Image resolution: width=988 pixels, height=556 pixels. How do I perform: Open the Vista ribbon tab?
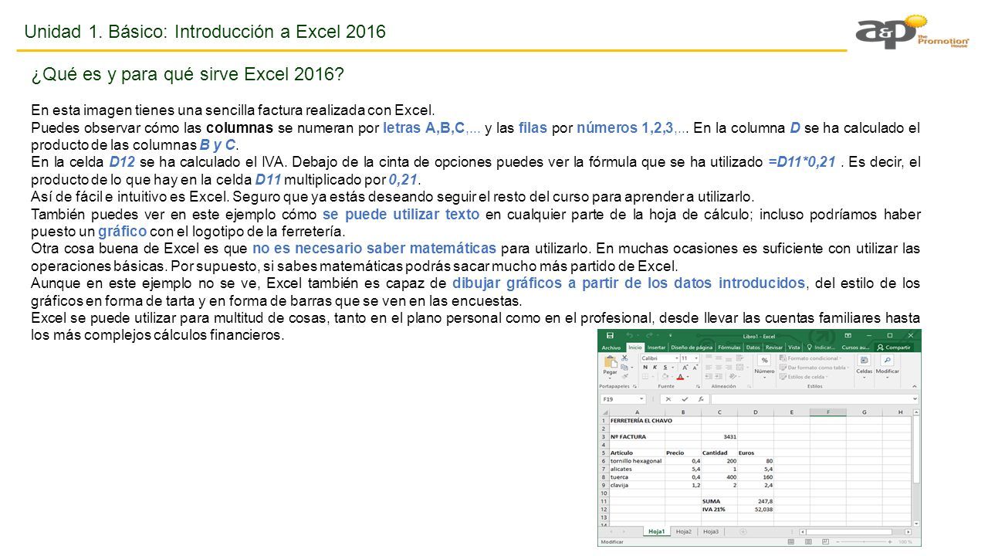(x=794, y=347)
